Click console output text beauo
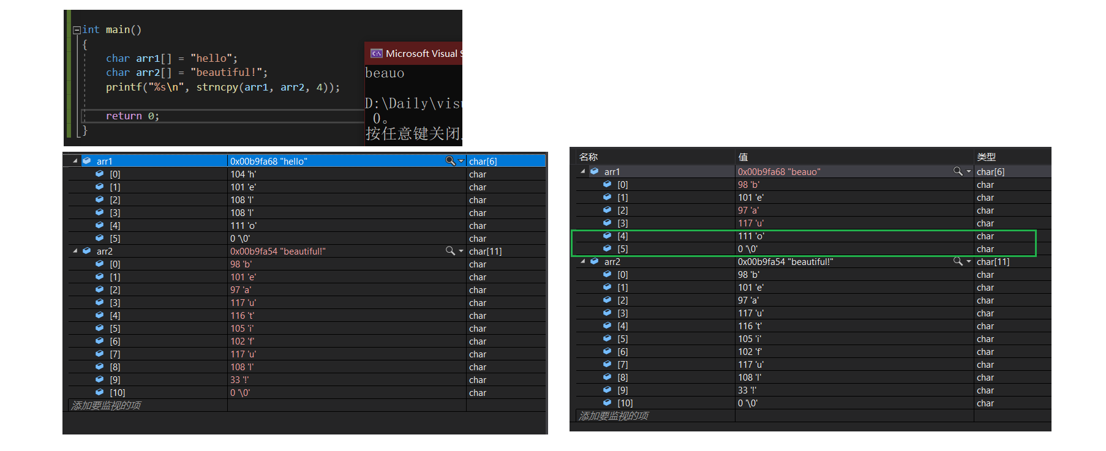This screenshot has width=1106, height=451. pyautogui.click(x=385, y=73)
